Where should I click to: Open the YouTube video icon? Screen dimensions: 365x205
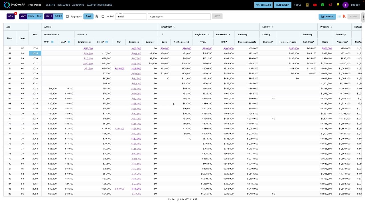pos(315,5)
